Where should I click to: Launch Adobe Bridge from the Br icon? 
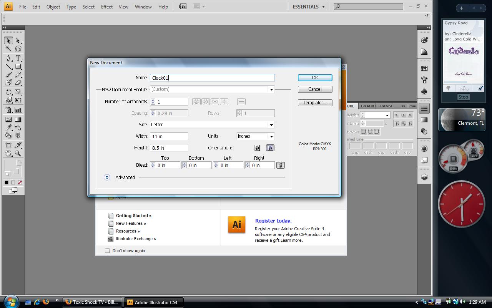[x=183, y=7]
